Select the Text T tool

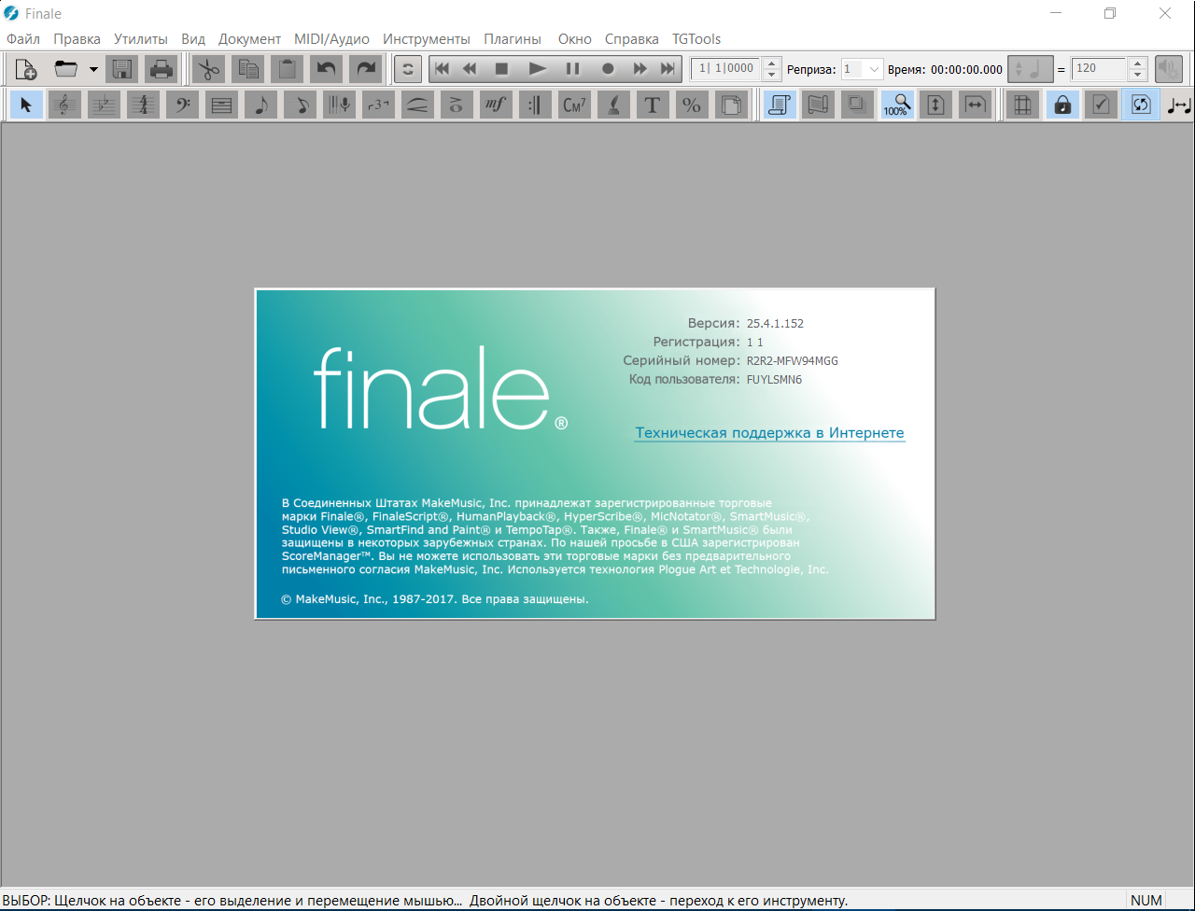coord(653,105)
